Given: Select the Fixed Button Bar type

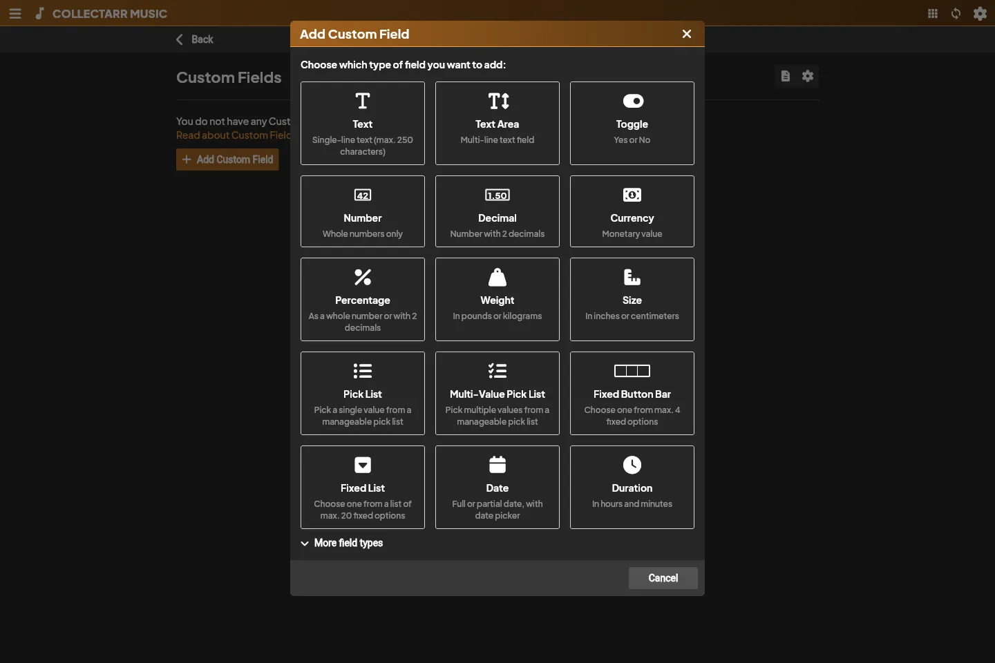Looking at the screenshot, I should click(x=632, y=393).
